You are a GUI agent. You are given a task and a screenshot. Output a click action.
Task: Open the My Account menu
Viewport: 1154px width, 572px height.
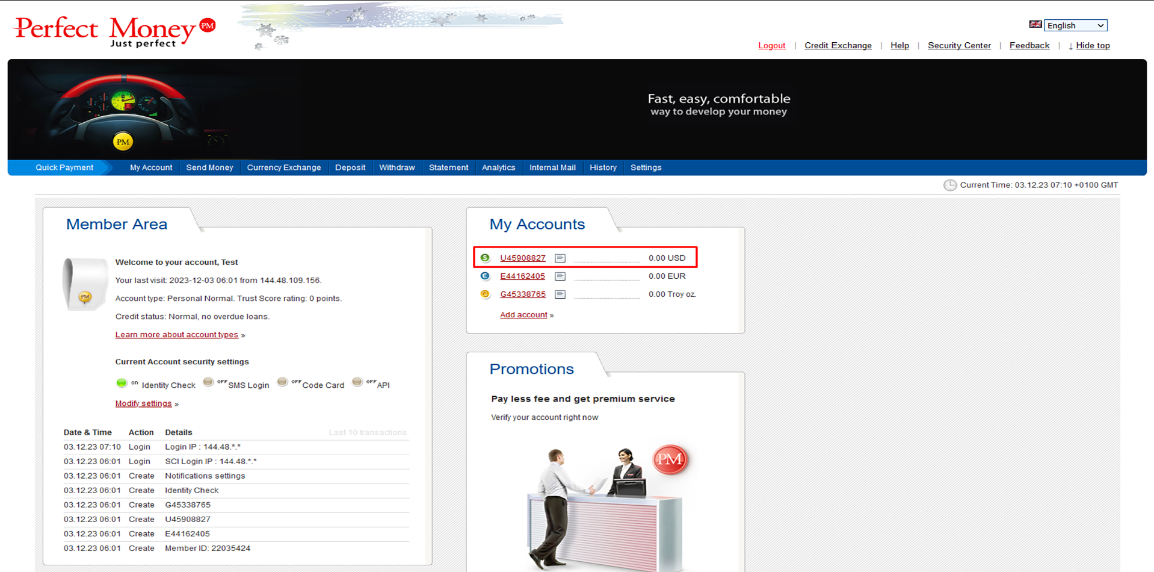point(151,167)
